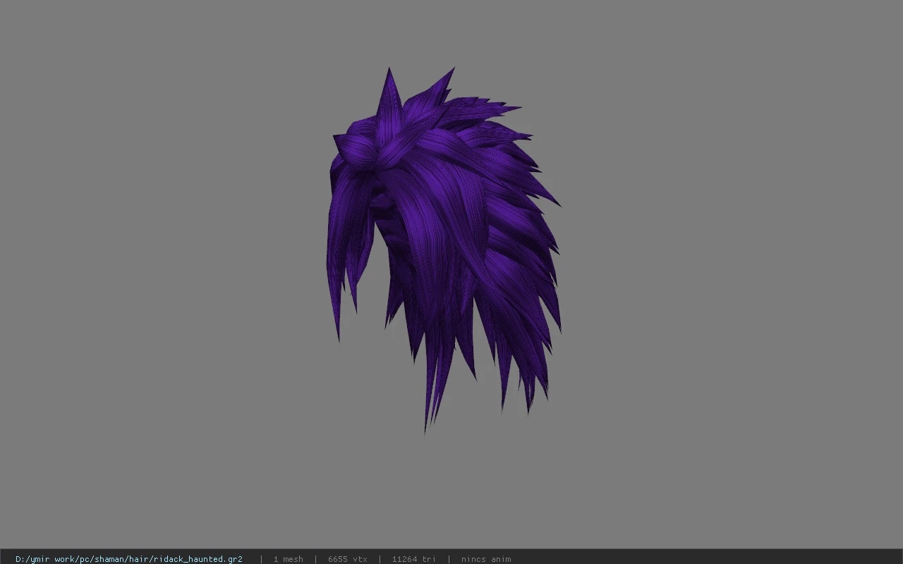Click the '11264 tri' triangle count
Viewport: 903px width, 564px height.
point(413,559)
